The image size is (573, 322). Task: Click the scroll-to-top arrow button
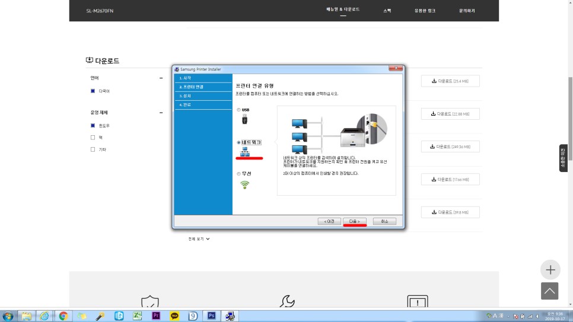(550, 291)
